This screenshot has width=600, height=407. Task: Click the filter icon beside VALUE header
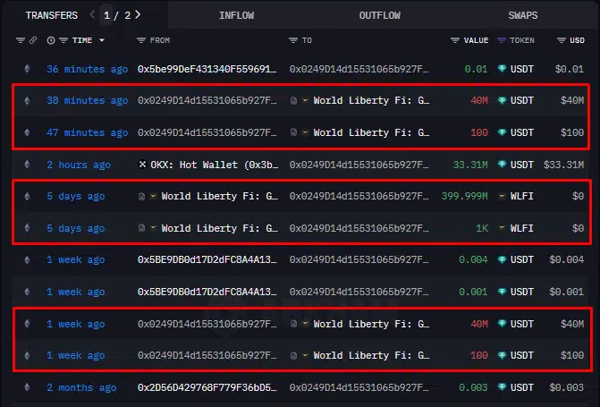[x=455, y=41]
